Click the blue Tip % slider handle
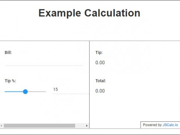180x135 pixels. coord(25,91)
